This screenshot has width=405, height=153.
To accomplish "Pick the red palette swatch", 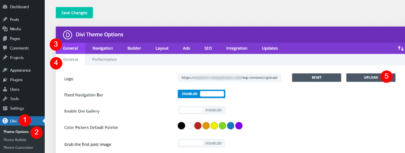I will [x=198, y=126].
